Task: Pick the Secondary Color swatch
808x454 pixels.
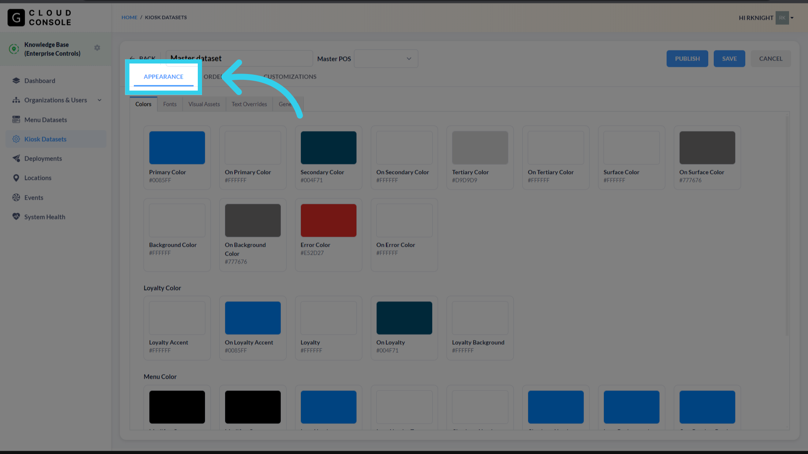Action: coord(329,148)
